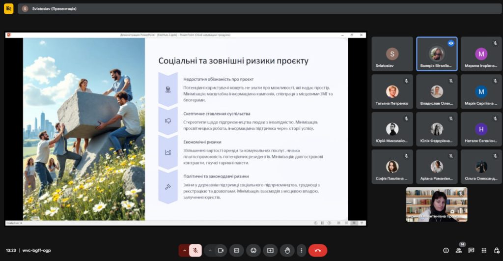Open the host controls lock icon

click(496, 250)
